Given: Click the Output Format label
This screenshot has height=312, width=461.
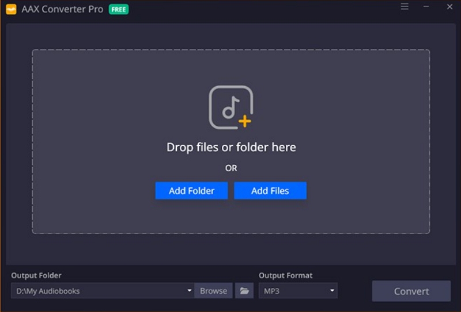Looking at the screenshot, I should tap(285, 276).
